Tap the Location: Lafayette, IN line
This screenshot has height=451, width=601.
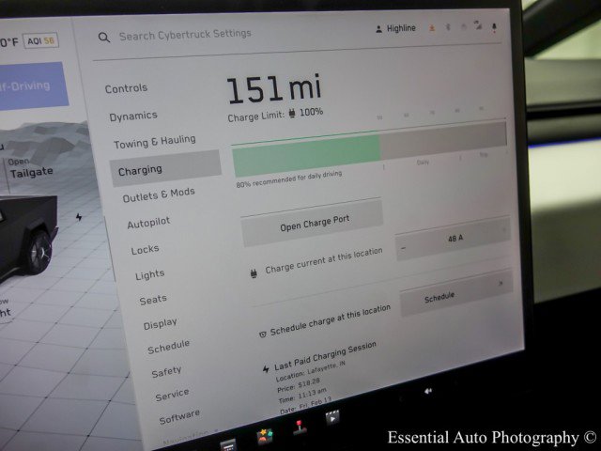pyautogui.click(x=310, y=371)
